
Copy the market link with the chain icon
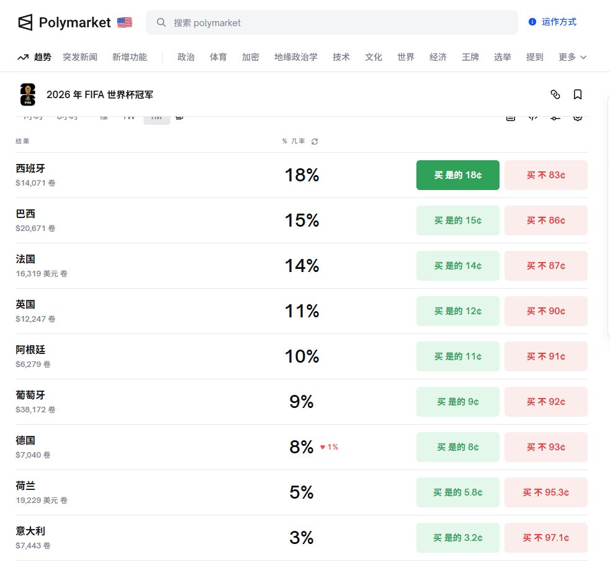555,94
